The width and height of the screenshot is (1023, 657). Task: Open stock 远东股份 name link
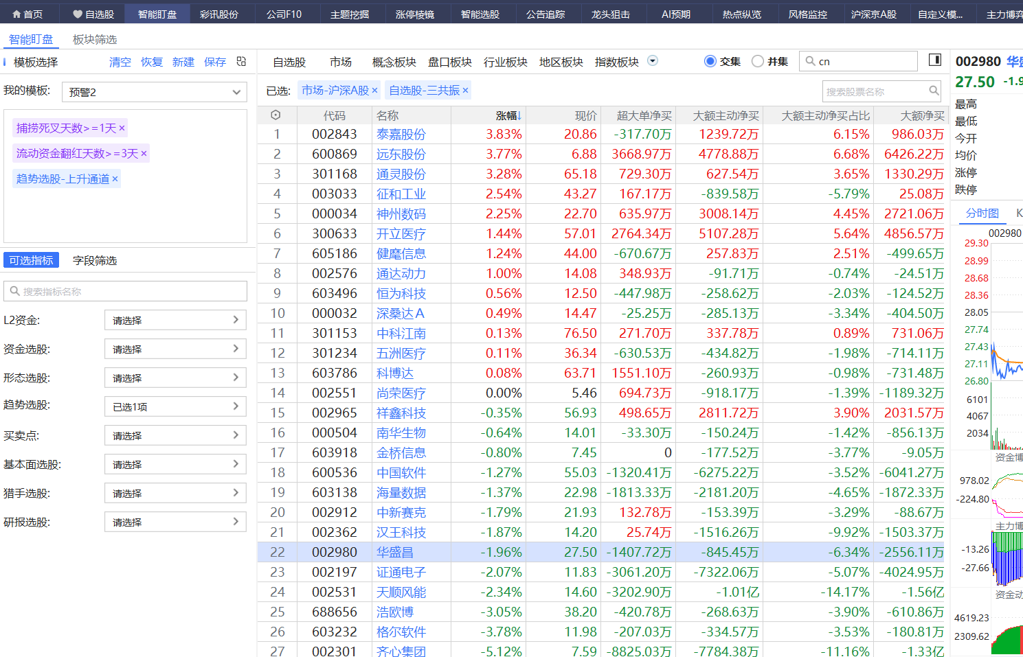click(x=401, y=154)
